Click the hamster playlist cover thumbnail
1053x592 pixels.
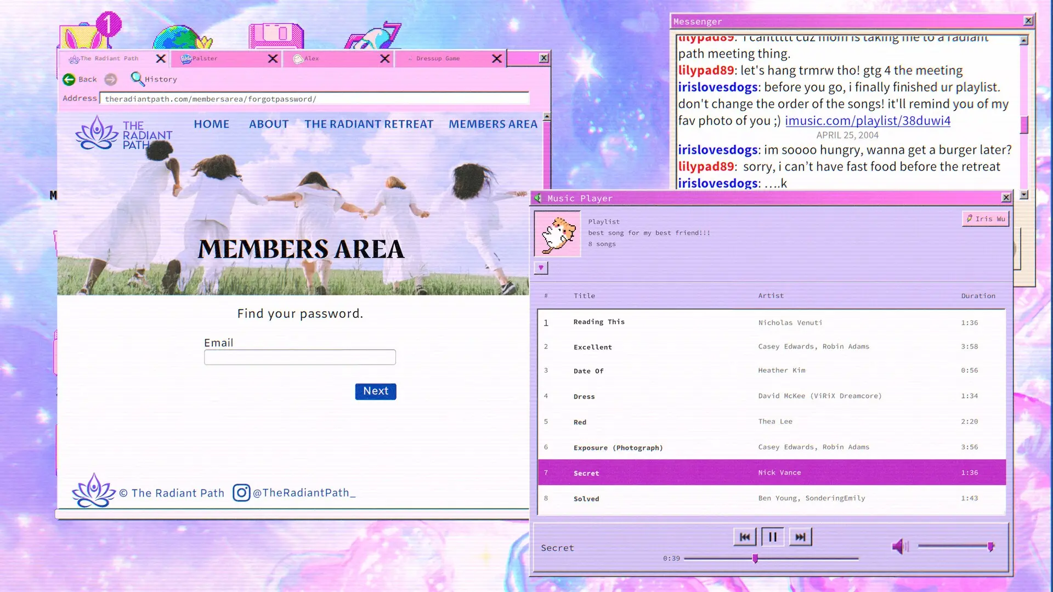pyautogui.click(x=557, y=234)
